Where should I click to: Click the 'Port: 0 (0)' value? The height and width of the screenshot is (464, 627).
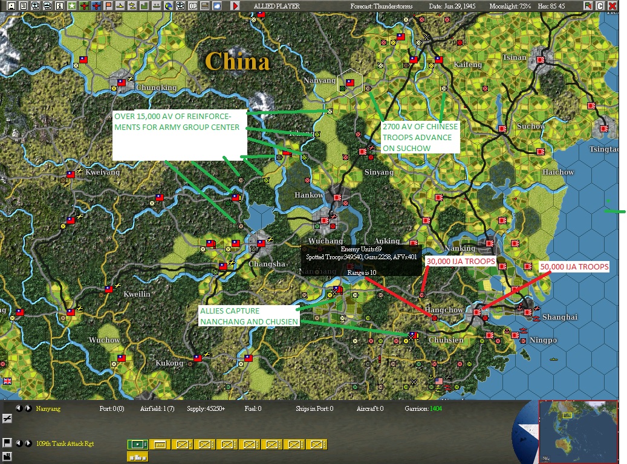[112, 408]
